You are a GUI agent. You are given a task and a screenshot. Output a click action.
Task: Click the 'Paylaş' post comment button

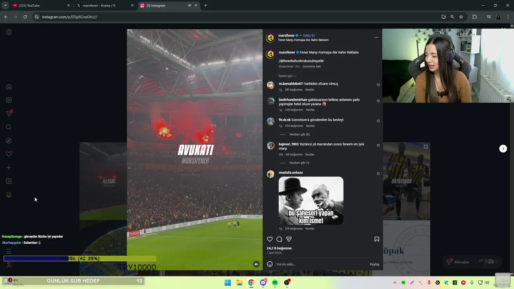(374, 264)
